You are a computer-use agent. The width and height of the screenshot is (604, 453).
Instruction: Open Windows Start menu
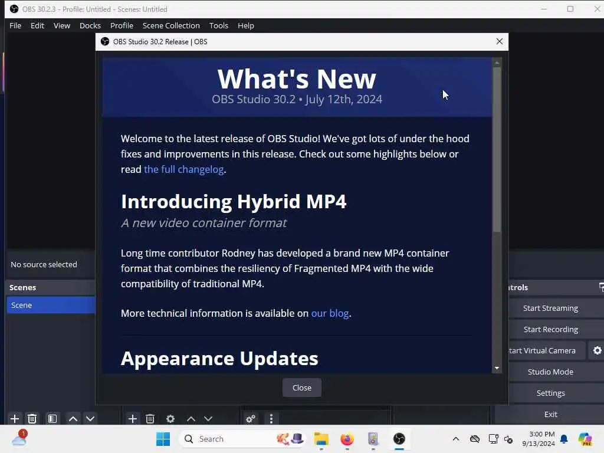point(163,439)
